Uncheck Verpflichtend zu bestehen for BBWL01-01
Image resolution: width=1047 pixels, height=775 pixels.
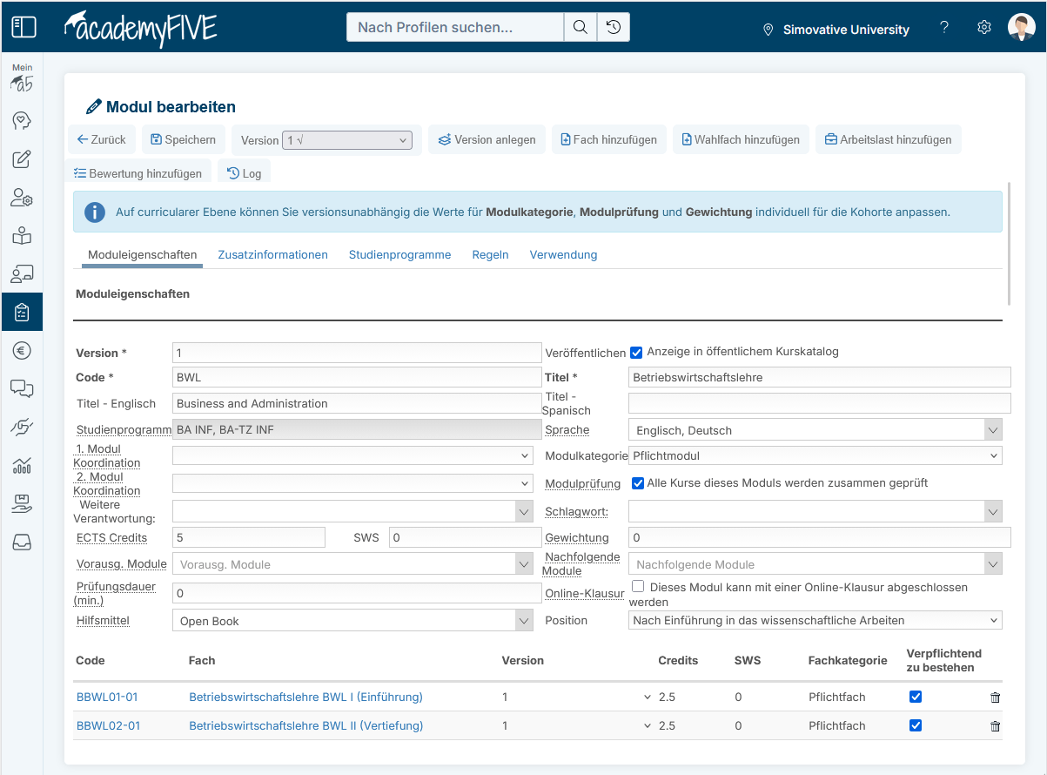coord(915,697)
